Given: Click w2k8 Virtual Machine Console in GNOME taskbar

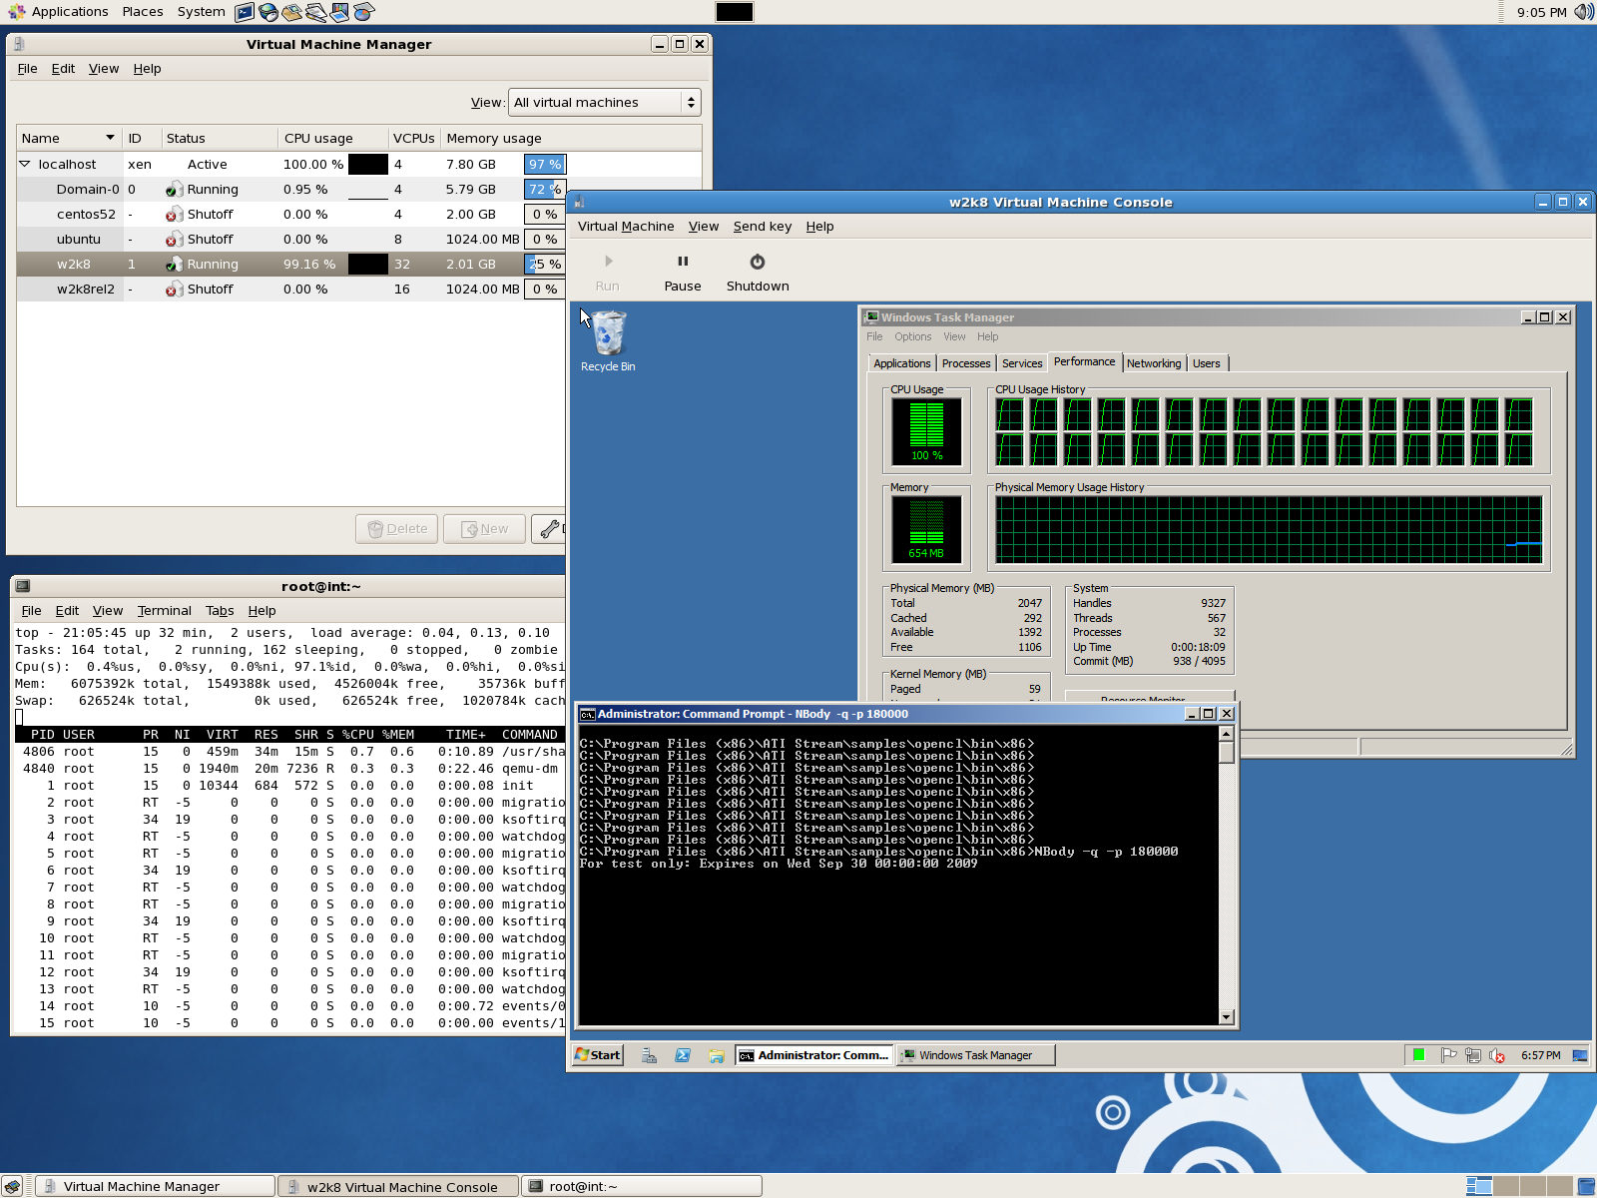Looking at the screenshot, I should pos(398,1187).
